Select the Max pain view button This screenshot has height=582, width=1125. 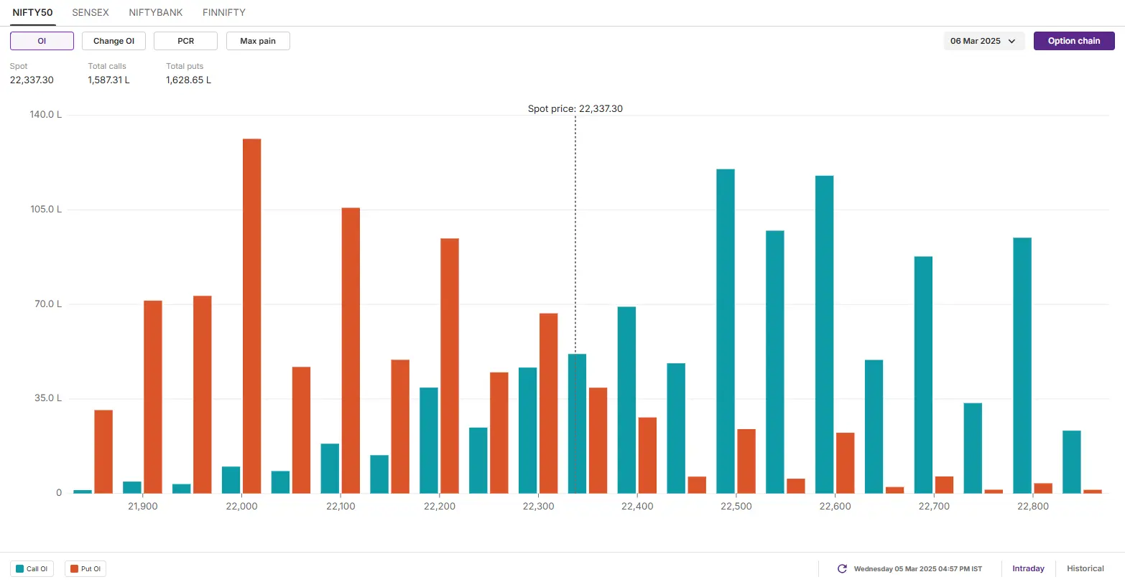(x=258, y=41)
